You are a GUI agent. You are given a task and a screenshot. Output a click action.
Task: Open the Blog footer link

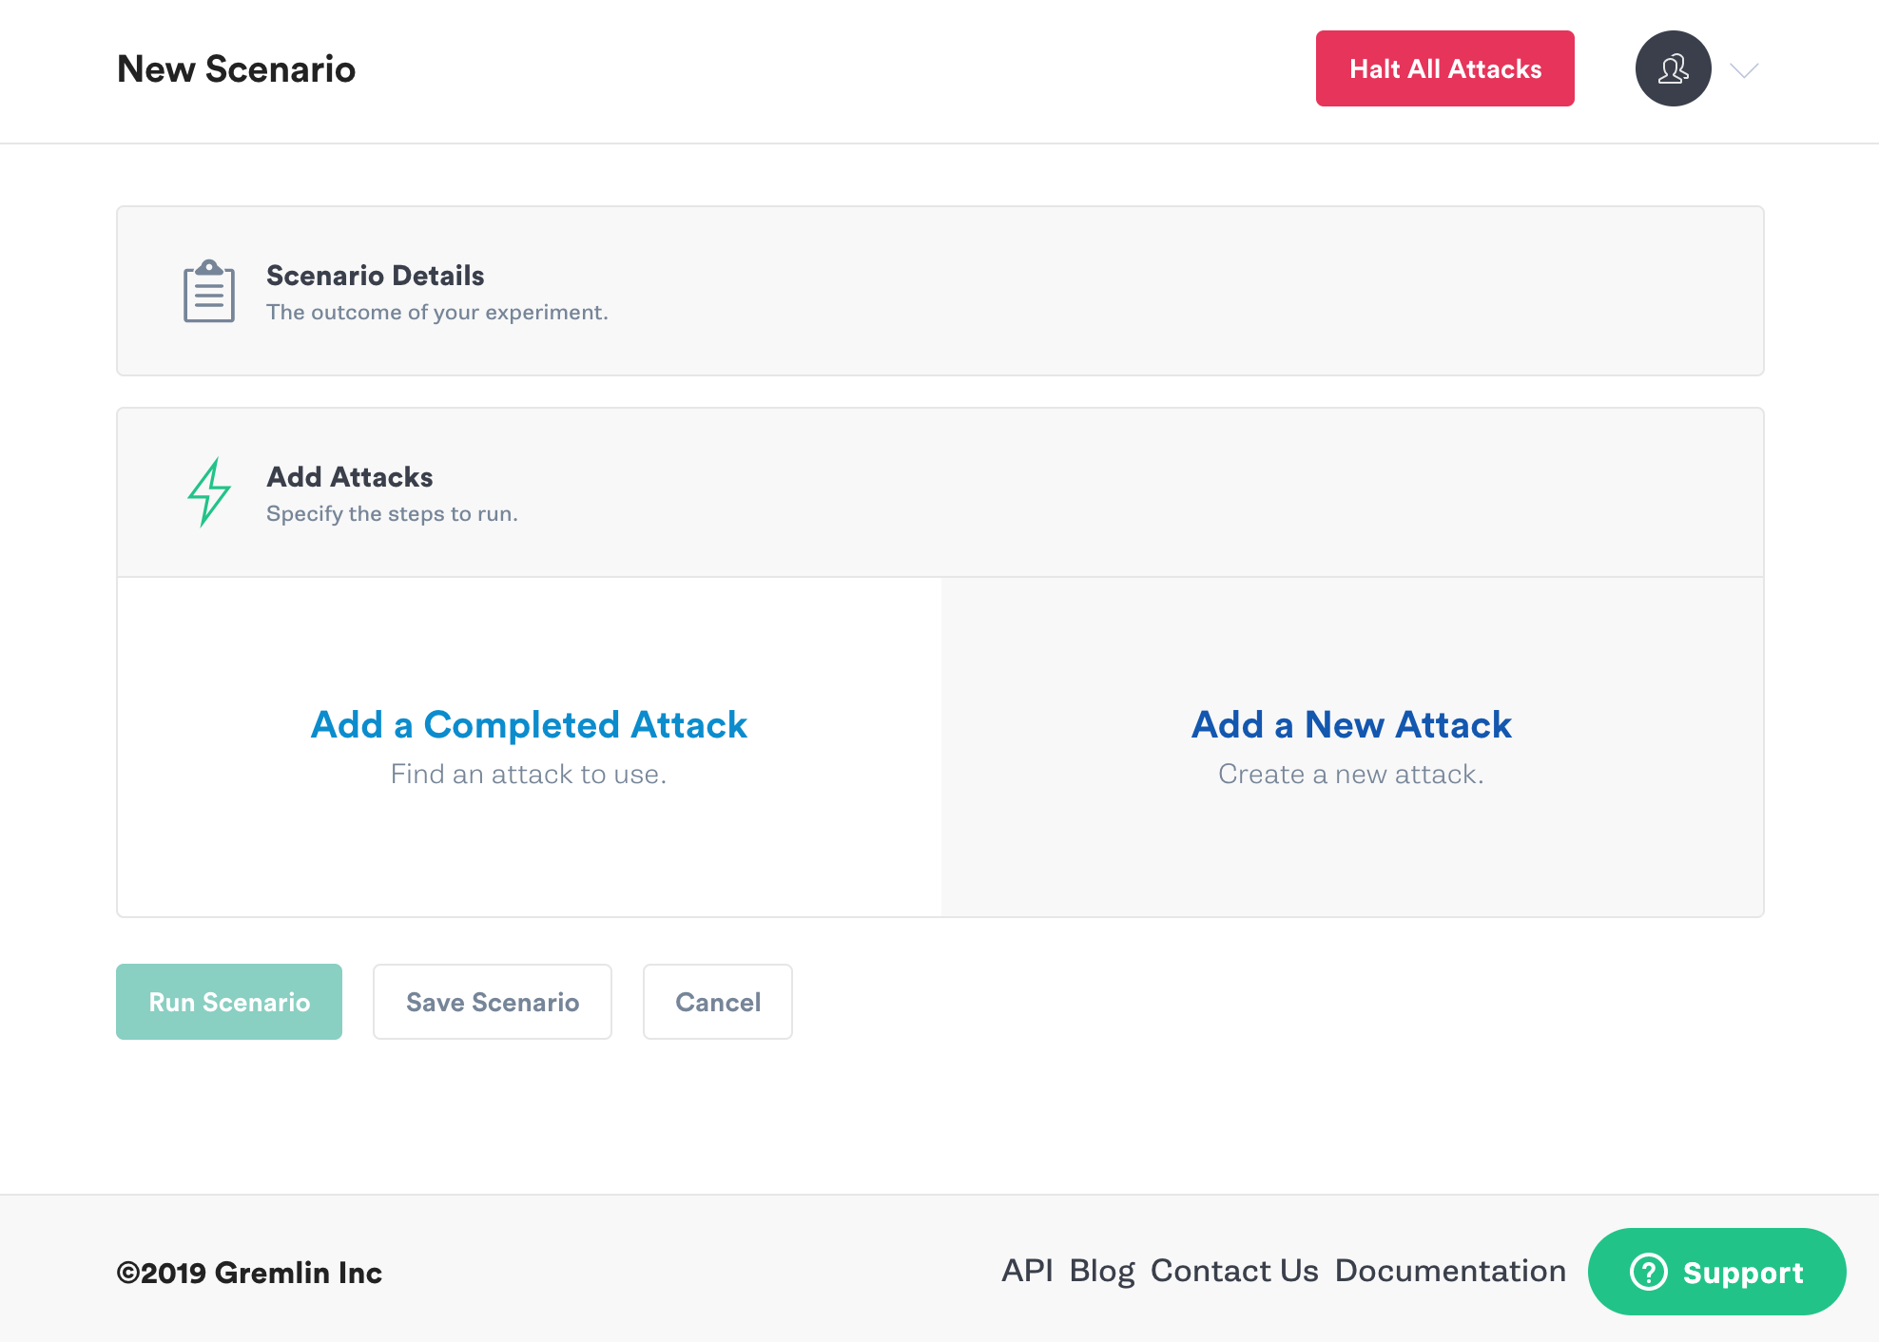pyautogui.click(x=1102, y=1271)
